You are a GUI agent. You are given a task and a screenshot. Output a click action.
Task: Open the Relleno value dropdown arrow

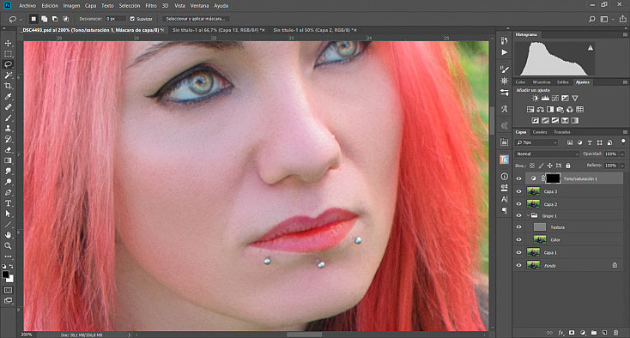622,166
